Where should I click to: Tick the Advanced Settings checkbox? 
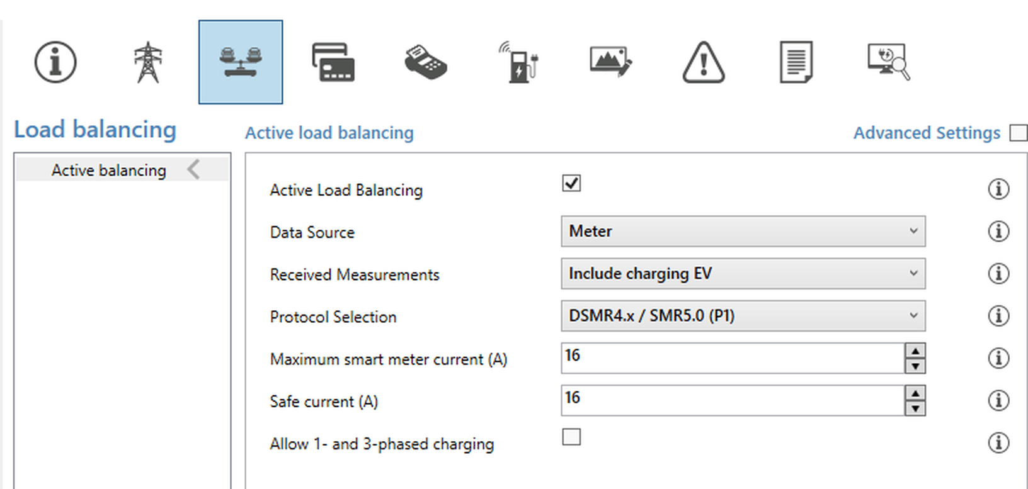tap(1018, 133)
